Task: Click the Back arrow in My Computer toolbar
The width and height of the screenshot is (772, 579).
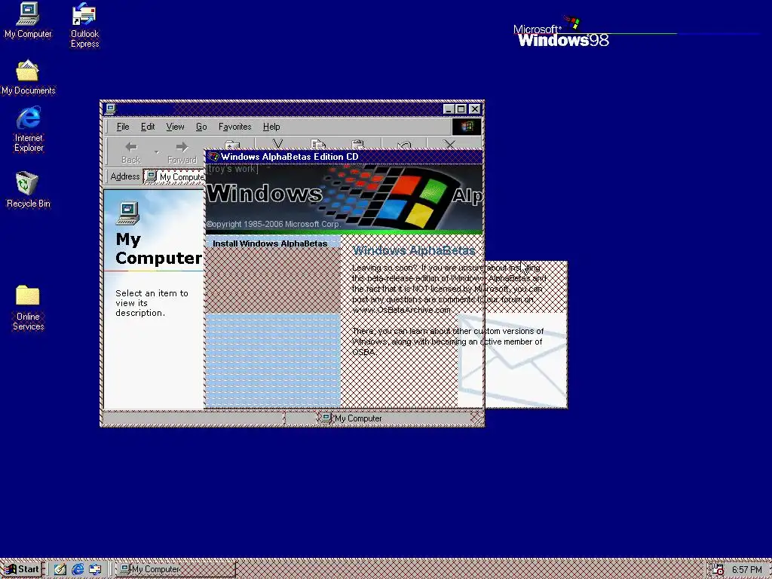Action: [131, 152]
